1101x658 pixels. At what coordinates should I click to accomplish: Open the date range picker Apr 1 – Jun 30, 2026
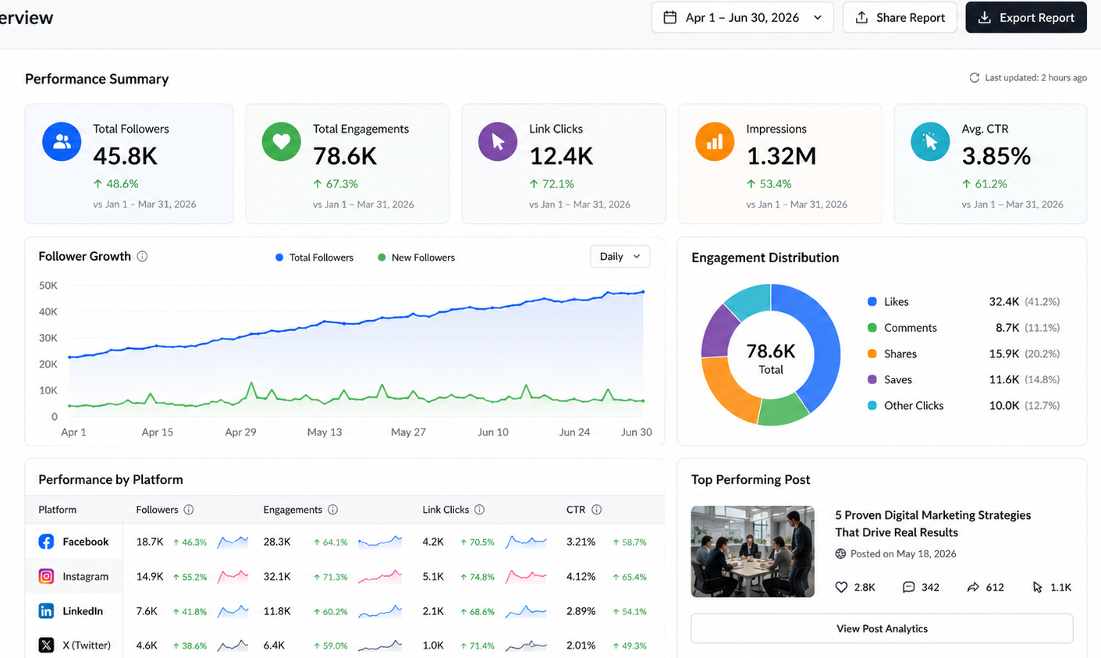tap(742, 17)
